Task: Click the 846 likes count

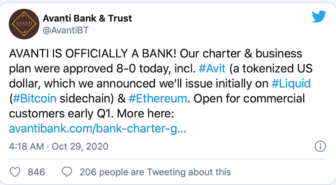Action: pyautogui.click(x=36, y=172)
